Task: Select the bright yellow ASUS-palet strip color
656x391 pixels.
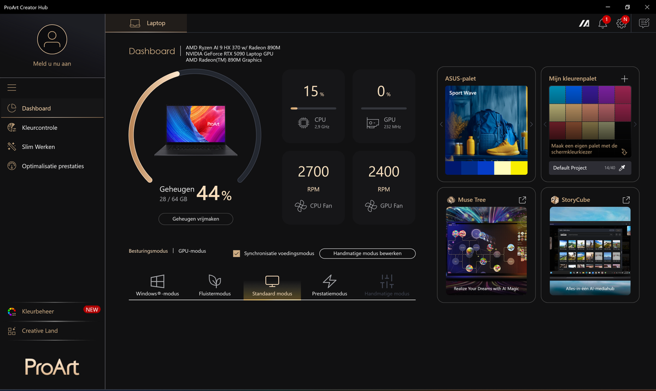Action: point(519,168)
